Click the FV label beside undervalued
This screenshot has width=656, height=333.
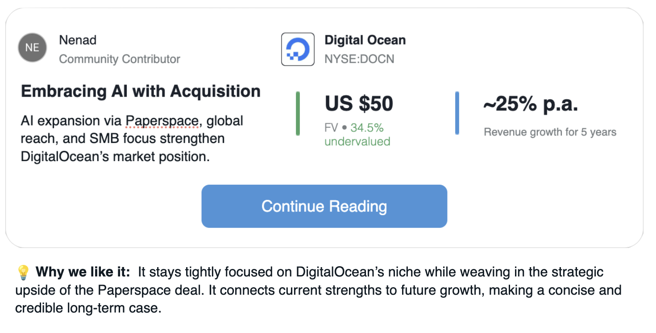[331, 128]
